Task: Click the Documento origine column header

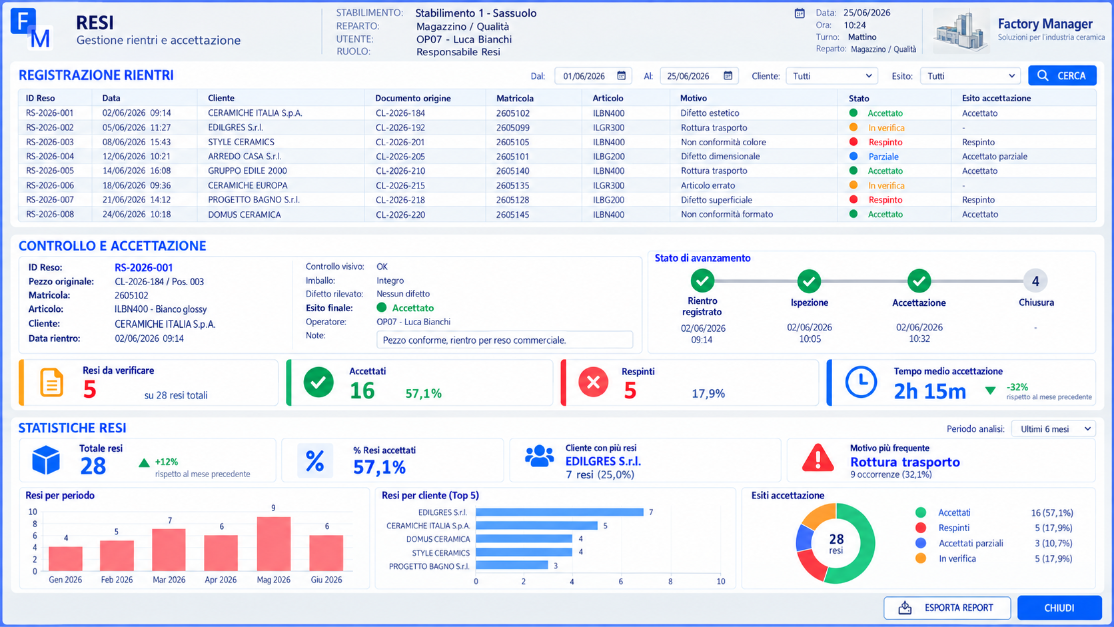Action: coord(413,98)
